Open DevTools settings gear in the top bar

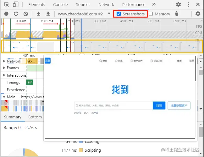tap(178, 4)
